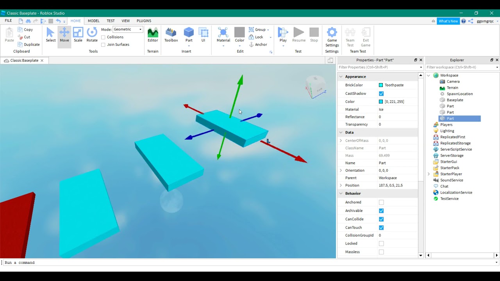Click the Lock tool
The width and height of the screenshot is (500, 281).
(255, 37)
